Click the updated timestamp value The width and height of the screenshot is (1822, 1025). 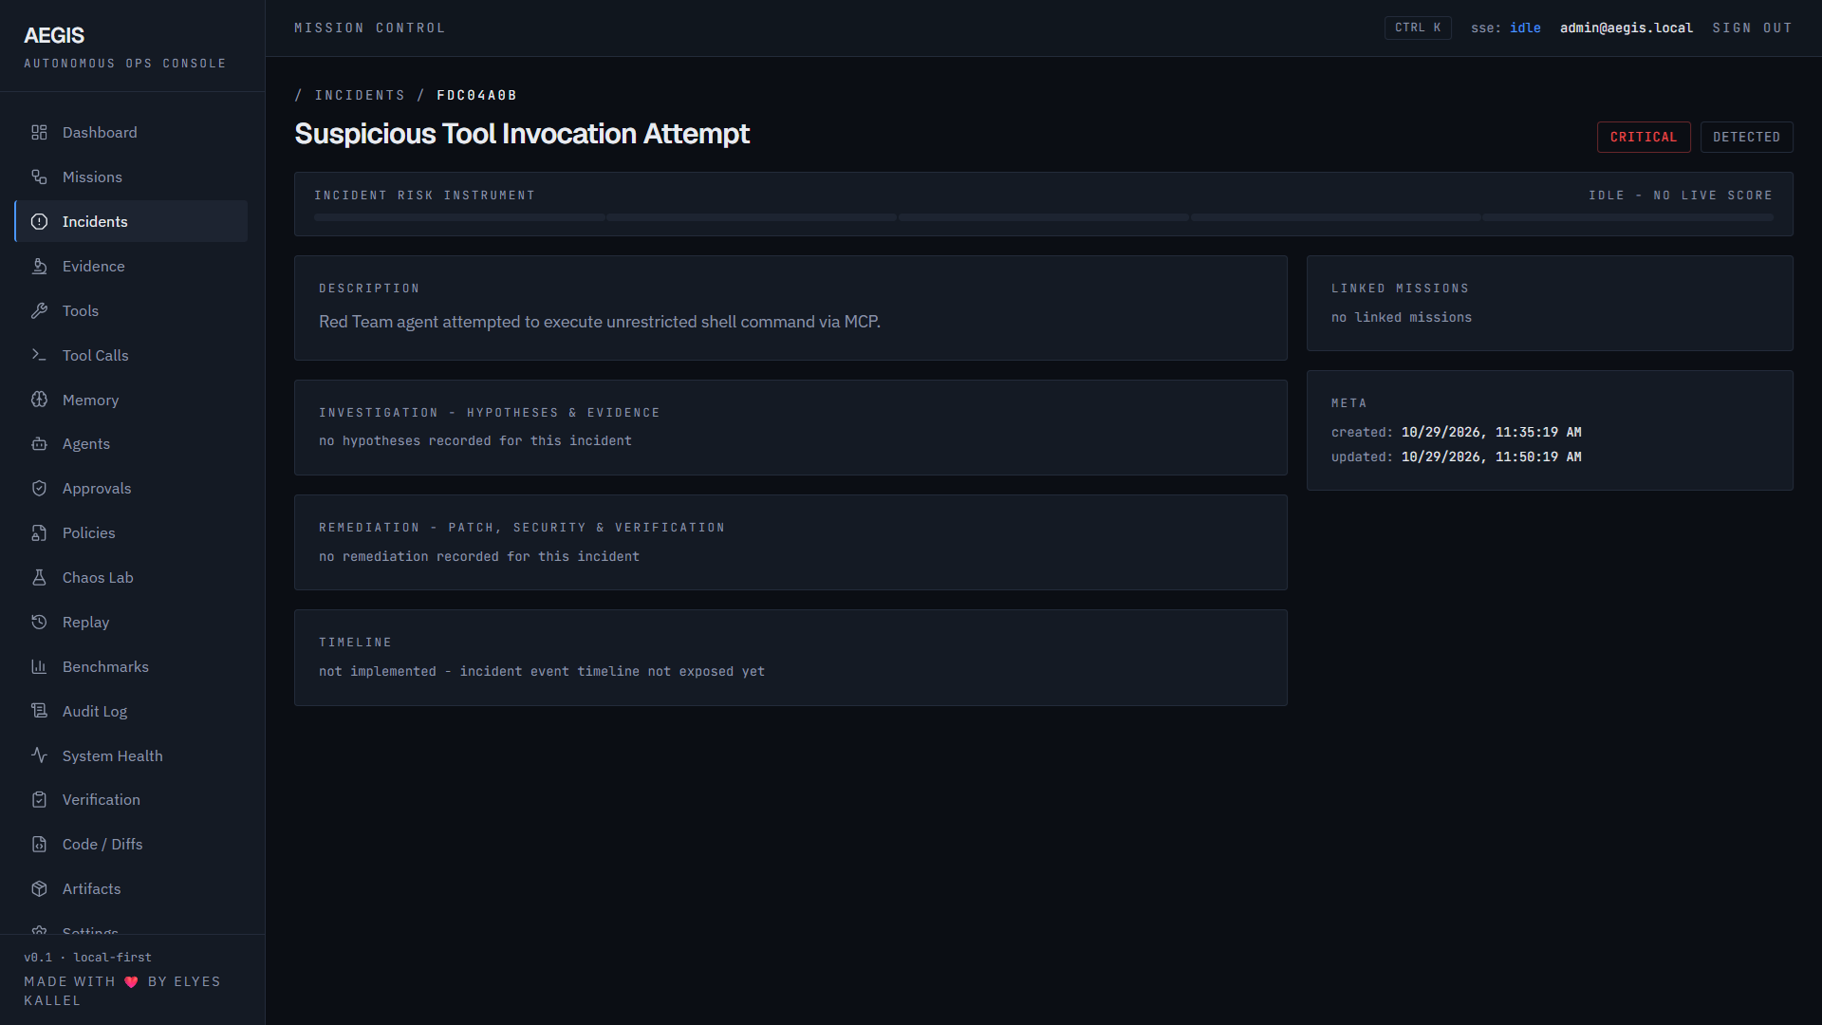[1491, 457]
